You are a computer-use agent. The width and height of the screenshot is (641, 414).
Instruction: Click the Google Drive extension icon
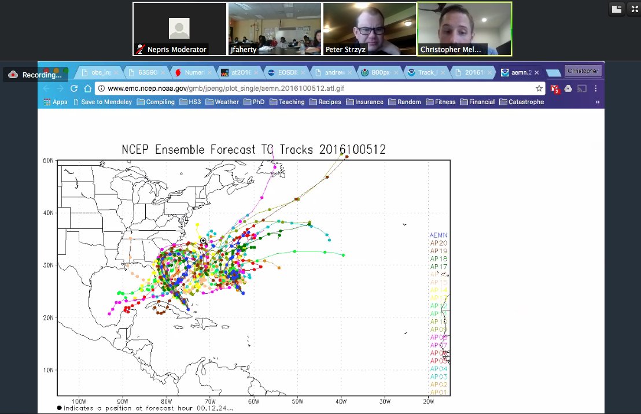568,88
